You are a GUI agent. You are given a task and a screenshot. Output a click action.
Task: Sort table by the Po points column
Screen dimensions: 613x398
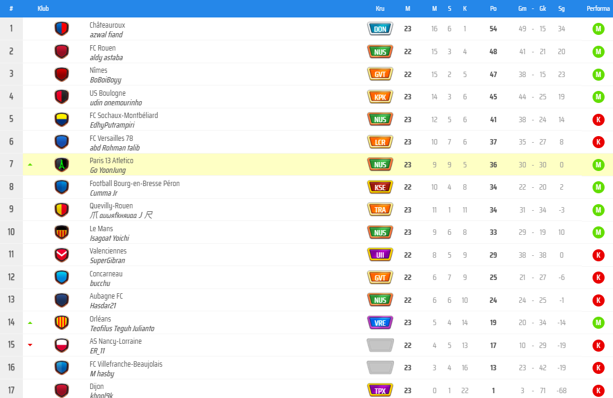click(x=493, y=8)
